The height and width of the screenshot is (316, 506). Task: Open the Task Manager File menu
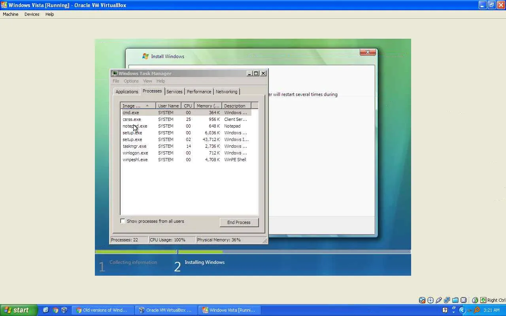coord(116,81)
